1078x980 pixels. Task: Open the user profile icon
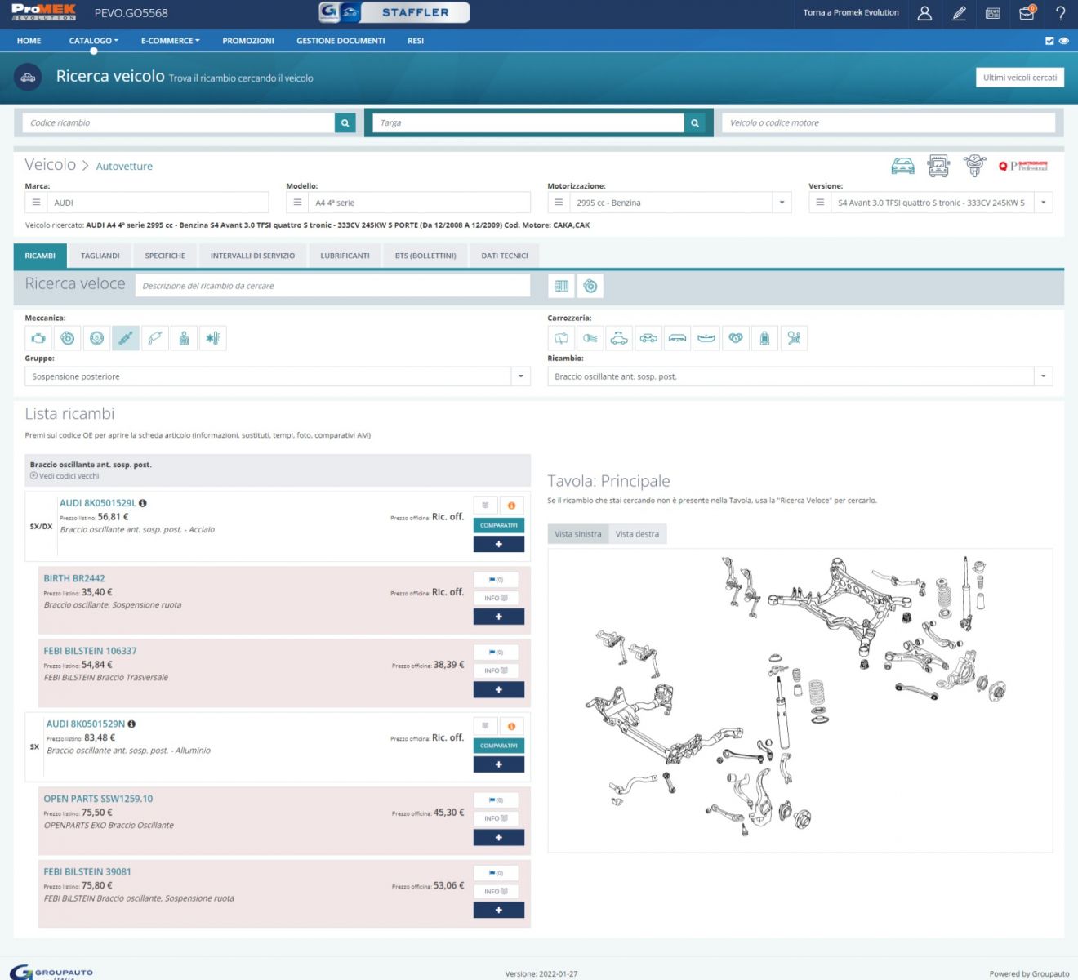[x=924, y=13]
